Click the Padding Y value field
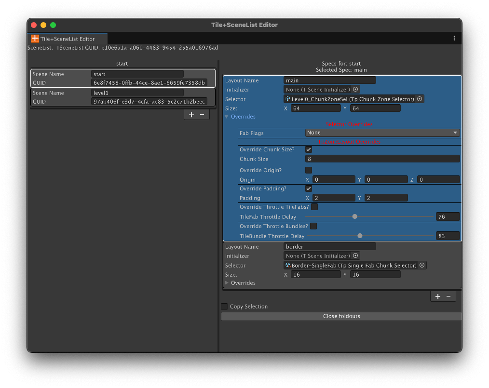 (386, 198)
